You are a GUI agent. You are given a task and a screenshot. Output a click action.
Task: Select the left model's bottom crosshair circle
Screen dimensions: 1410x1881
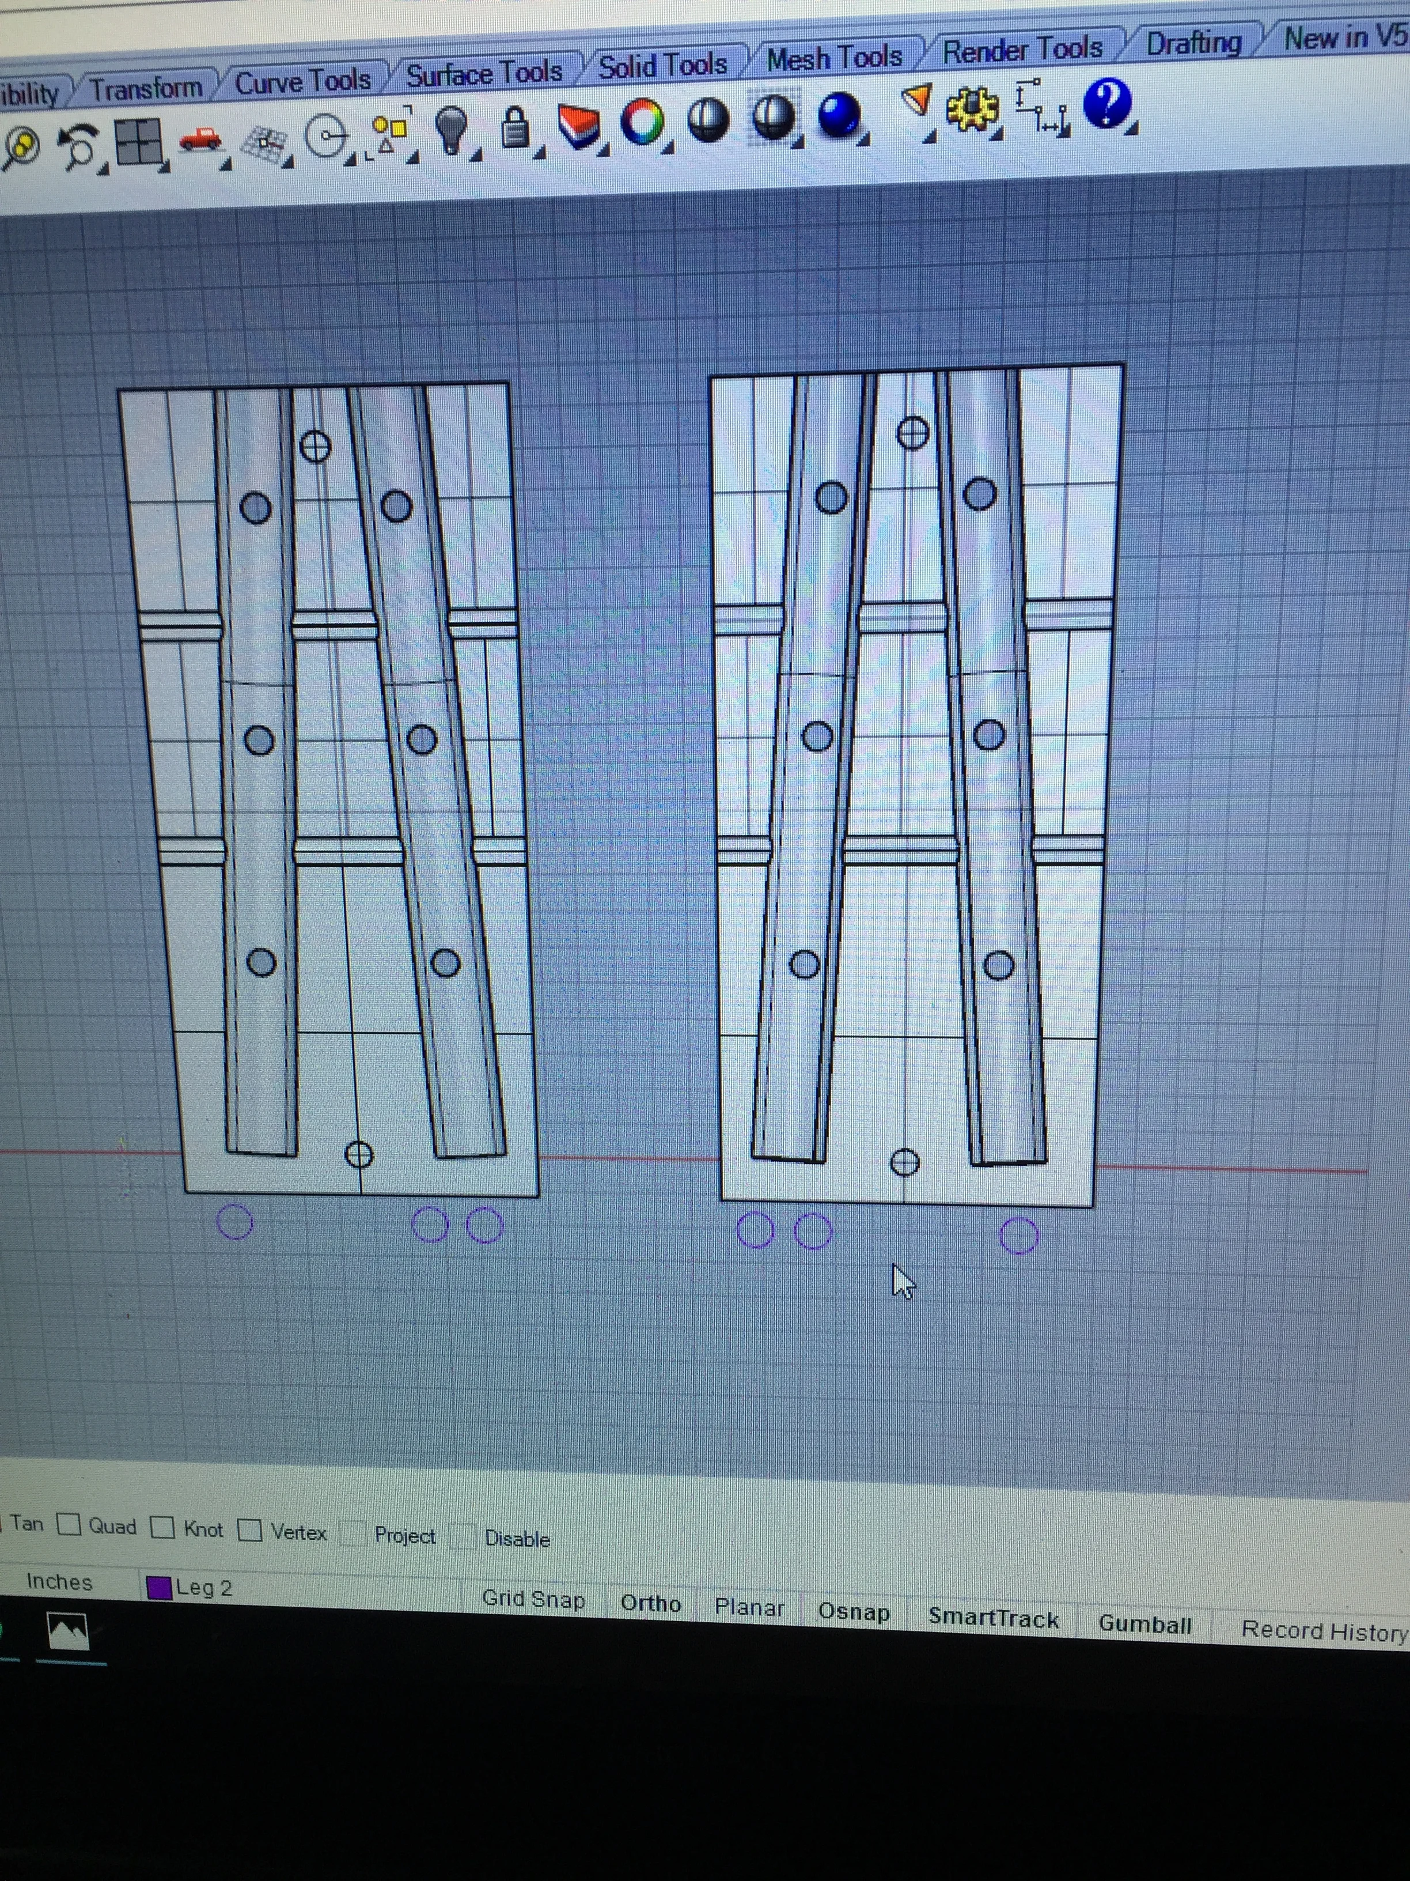point(359,1154)
